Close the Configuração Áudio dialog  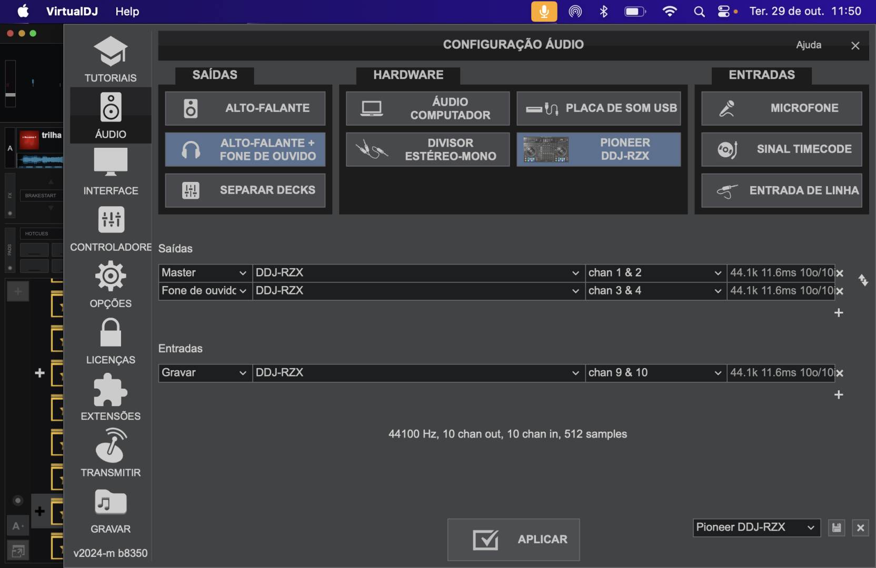[855, 46]
